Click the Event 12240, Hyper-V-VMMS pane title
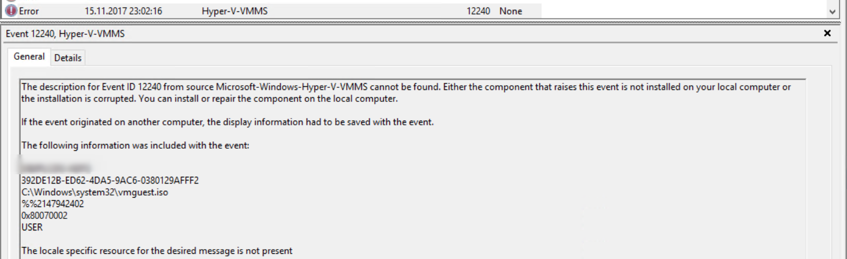 [65, 34]
